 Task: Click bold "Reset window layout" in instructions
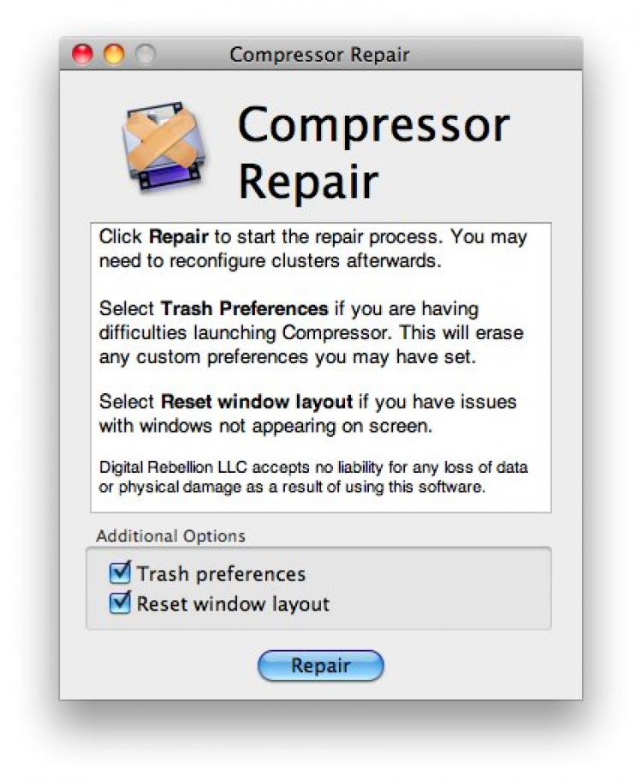[x=257, y=402]
